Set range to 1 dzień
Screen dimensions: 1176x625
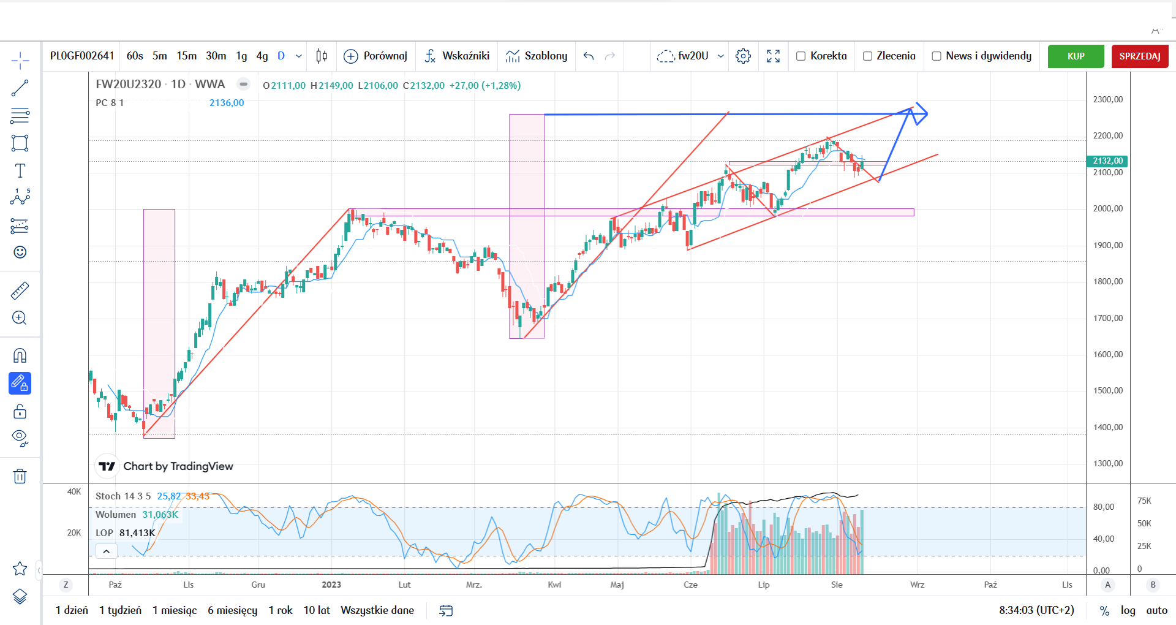tap(72, 610)
